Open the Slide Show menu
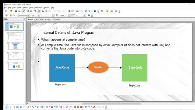This screenshot has height=110, width=195. tap(38, 8)
